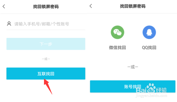
Task: Click the 'Bai' wordmark of Baidu logo
Action: [141, 90]
